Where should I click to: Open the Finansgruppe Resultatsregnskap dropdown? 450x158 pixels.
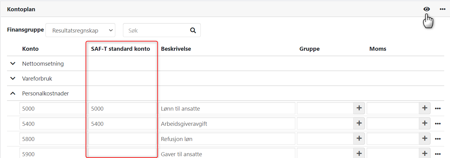point(80,30)
